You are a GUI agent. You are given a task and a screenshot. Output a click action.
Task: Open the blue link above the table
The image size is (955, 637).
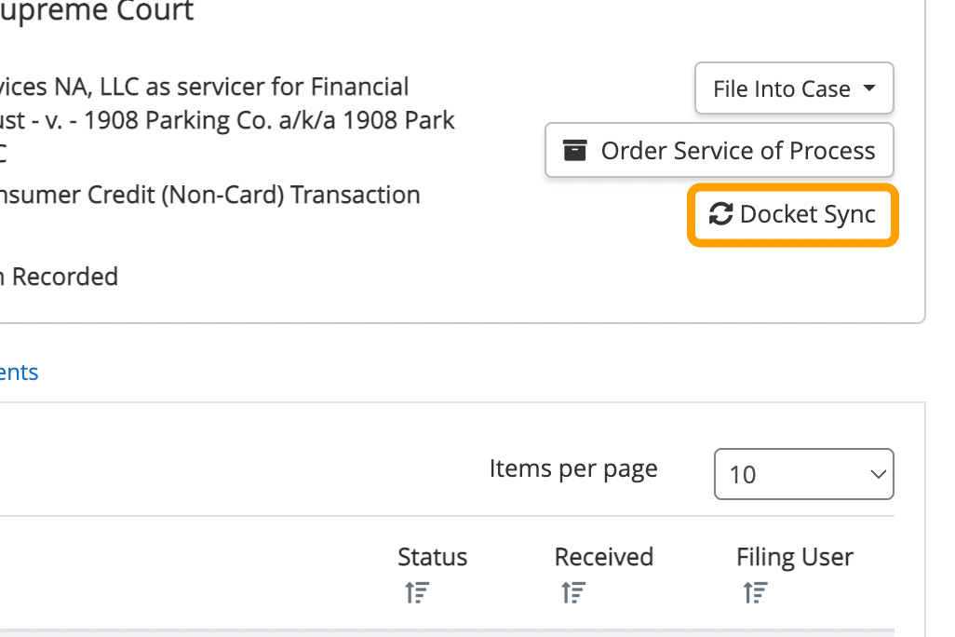coord(19,373)
